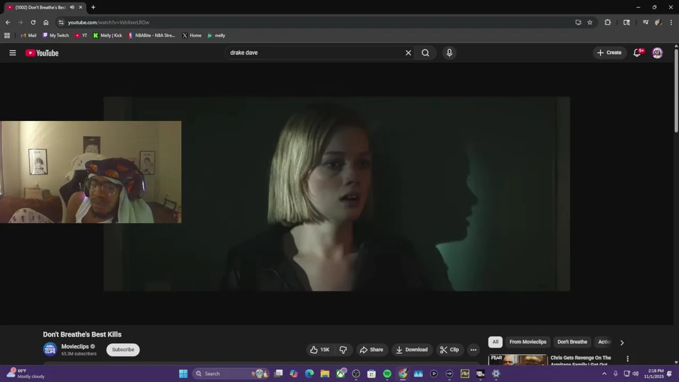Screen dimensions: 679x382
Task: Go back in browser history
Action: click(x=7, y=22)
